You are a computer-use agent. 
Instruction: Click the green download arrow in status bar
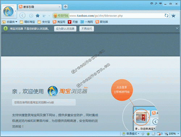148,134
